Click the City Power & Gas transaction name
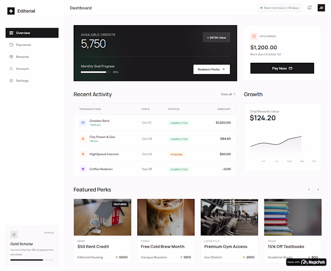Viewport: 331px width, 271px height. point(102,137)
